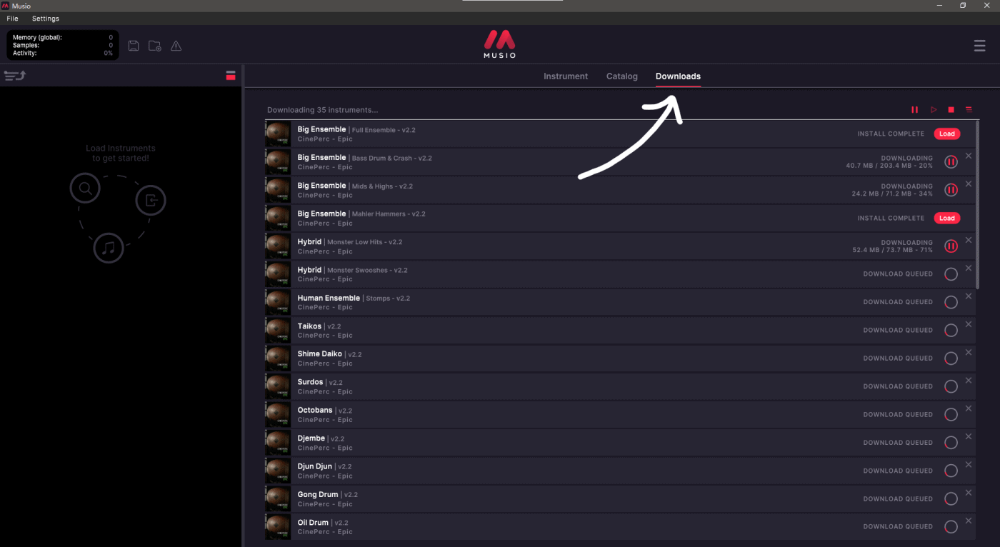Image resolution: width=1000 pixels, height=547 pixels.
Task: Cancel the Mids & Highs download
Action: [969, 184]
